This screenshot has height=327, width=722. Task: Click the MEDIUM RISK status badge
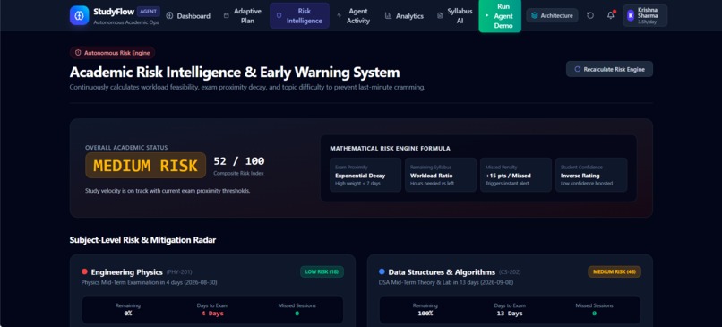[x=145, y=166]
